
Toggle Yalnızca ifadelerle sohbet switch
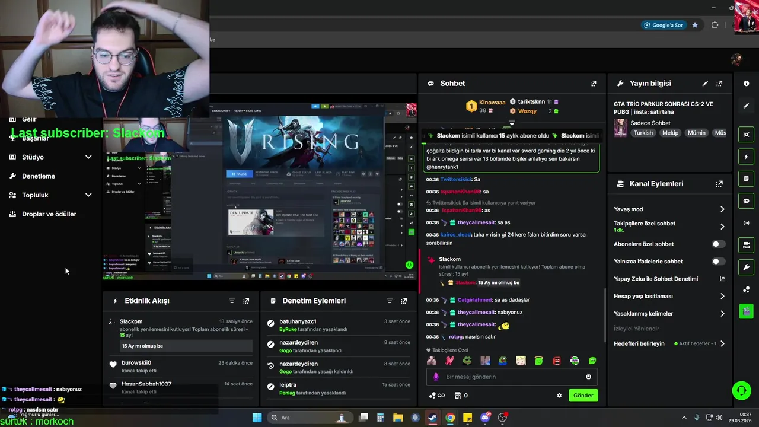pyautogui.click(x=718, y=262)
